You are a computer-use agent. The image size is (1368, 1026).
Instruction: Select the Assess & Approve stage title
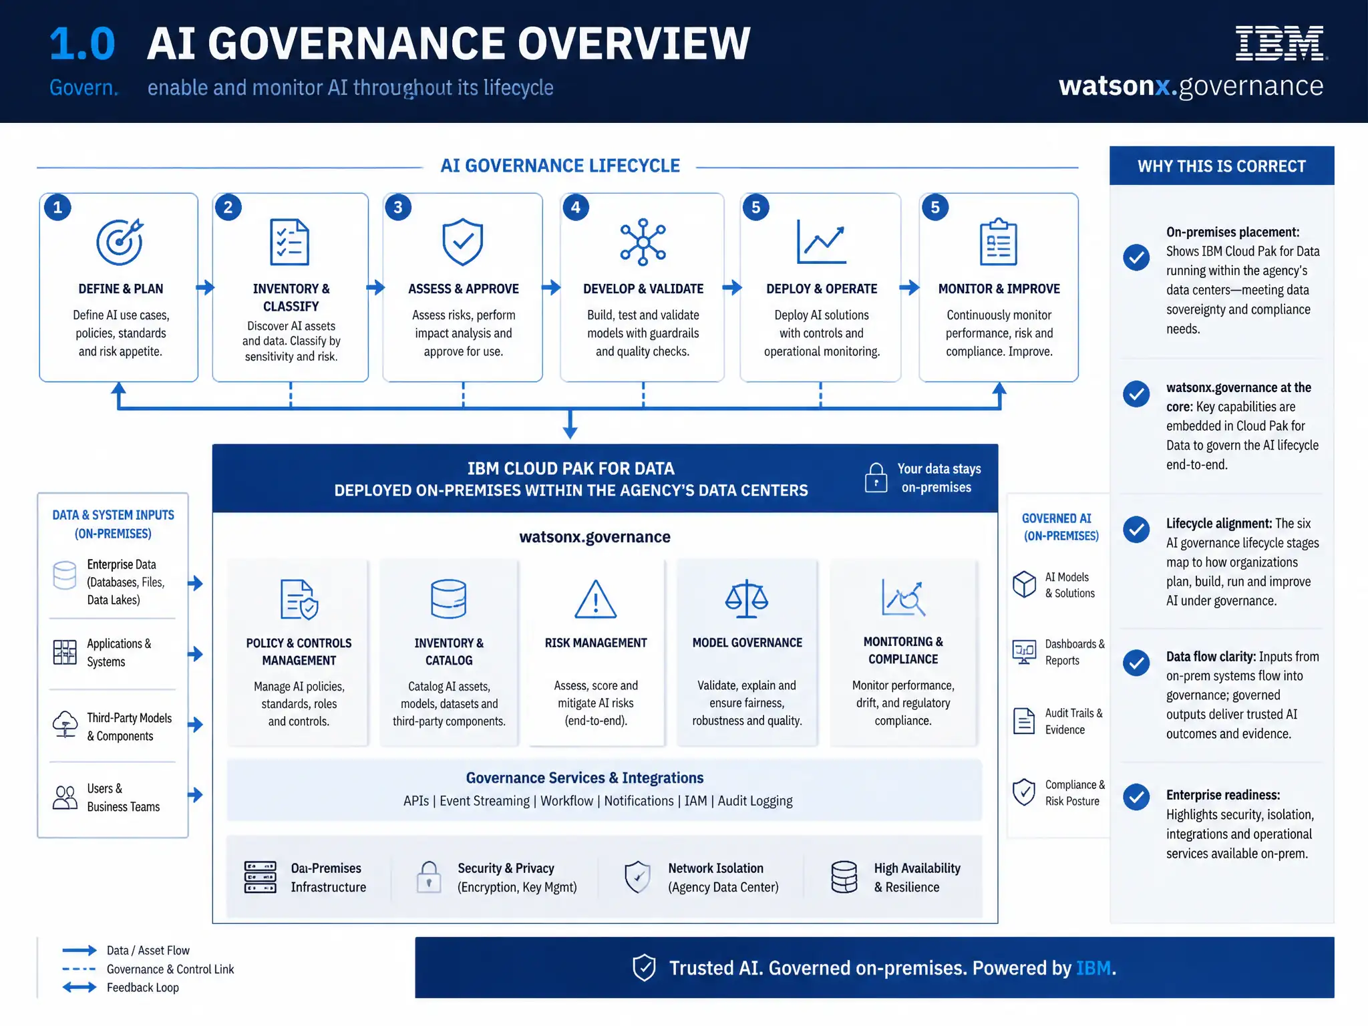(x=464, y=289)
